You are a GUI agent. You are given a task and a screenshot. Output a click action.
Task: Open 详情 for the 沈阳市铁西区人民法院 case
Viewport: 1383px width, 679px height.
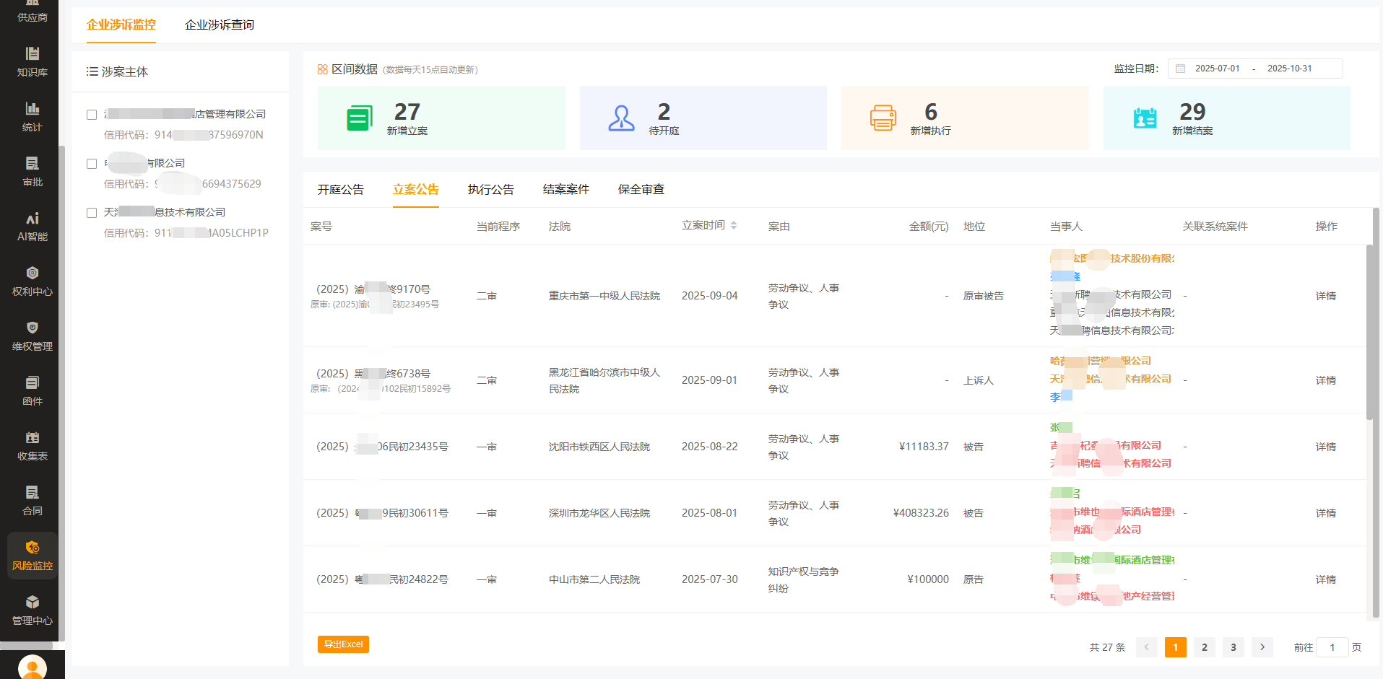tap(1326, 447)
